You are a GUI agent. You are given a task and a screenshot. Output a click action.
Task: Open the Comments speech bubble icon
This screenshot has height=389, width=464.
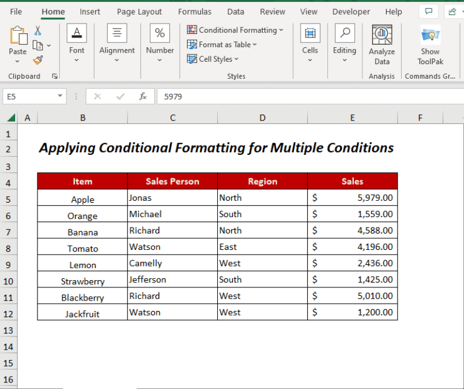point(428,11)
